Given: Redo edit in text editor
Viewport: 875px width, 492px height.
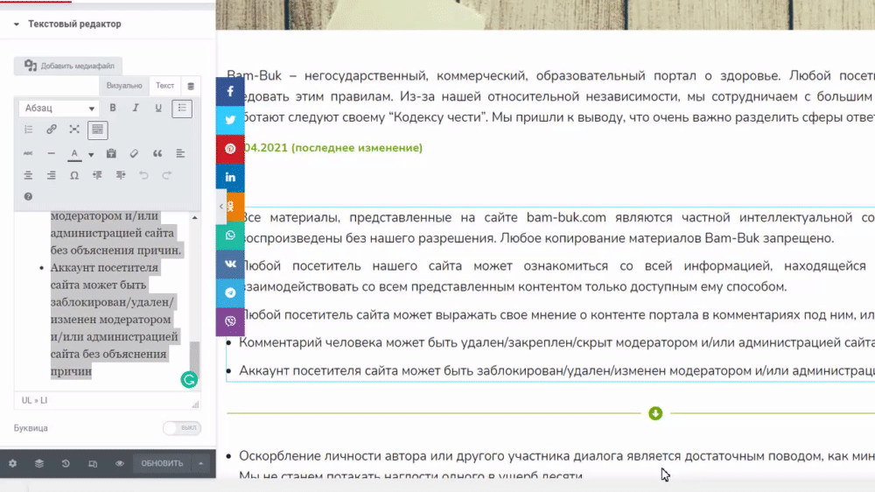Looking at the screenshot, I should [167, 175].
